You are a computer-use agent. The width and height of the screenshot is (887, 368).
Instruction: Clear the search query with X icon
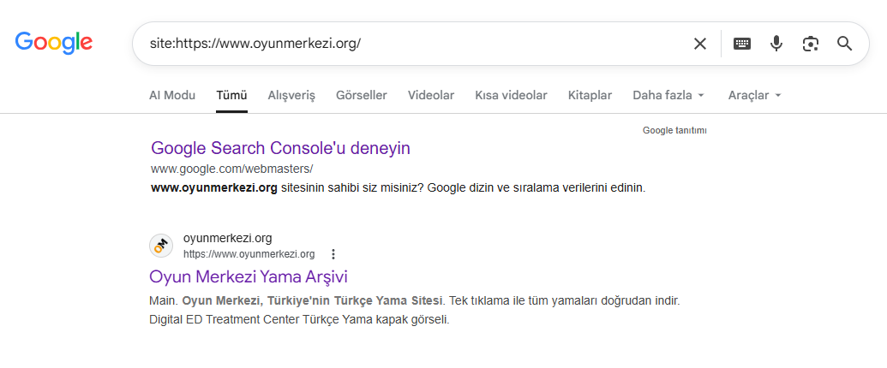point(700,44)
